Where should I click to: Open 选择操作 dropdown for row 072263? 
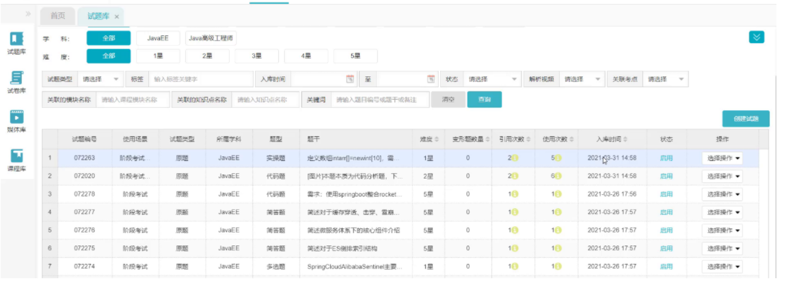(722, 158)
